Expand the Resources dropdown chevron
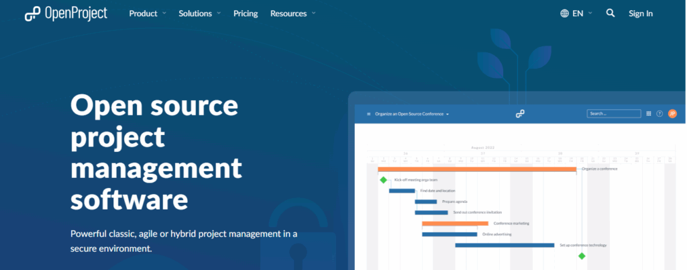687x270 pixels. coord(313,13)
